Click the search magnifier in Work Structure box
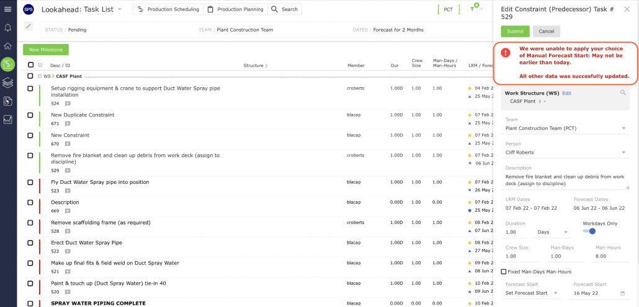 pos(623,93)
